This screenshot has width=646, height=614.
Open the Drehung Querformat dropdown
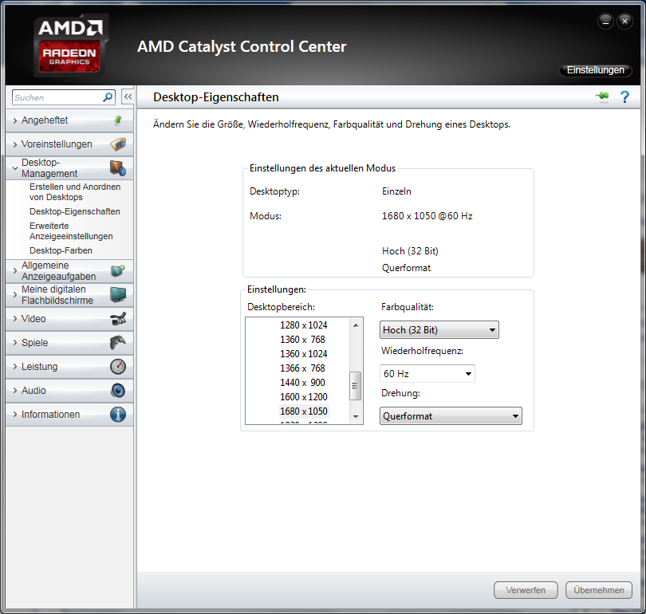click(x=451, y=416)
